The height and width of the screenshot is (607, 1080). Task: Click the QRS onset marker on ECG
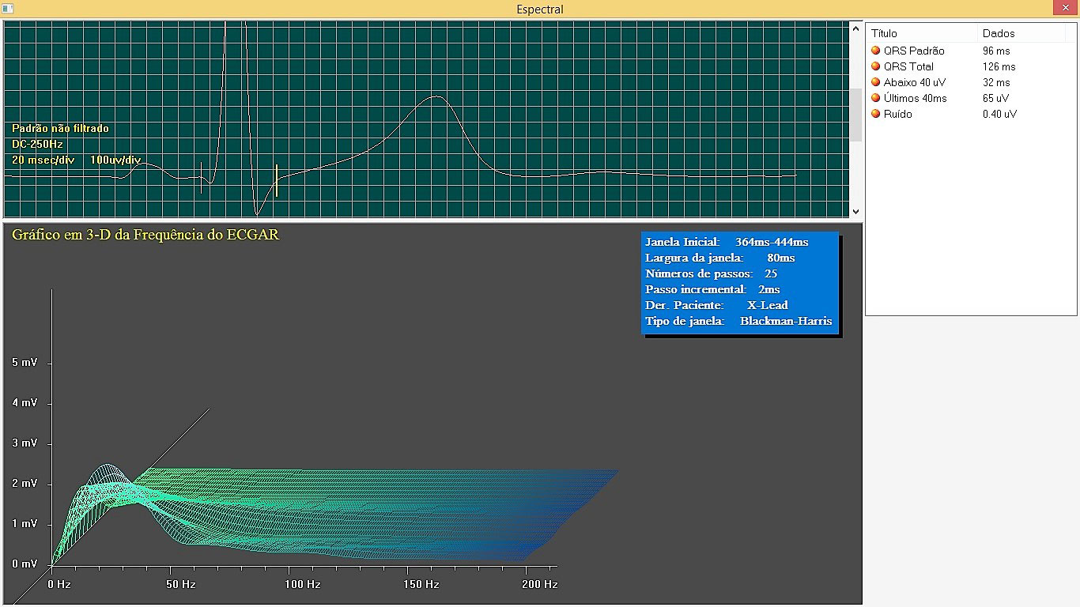(x=202, y=176)
